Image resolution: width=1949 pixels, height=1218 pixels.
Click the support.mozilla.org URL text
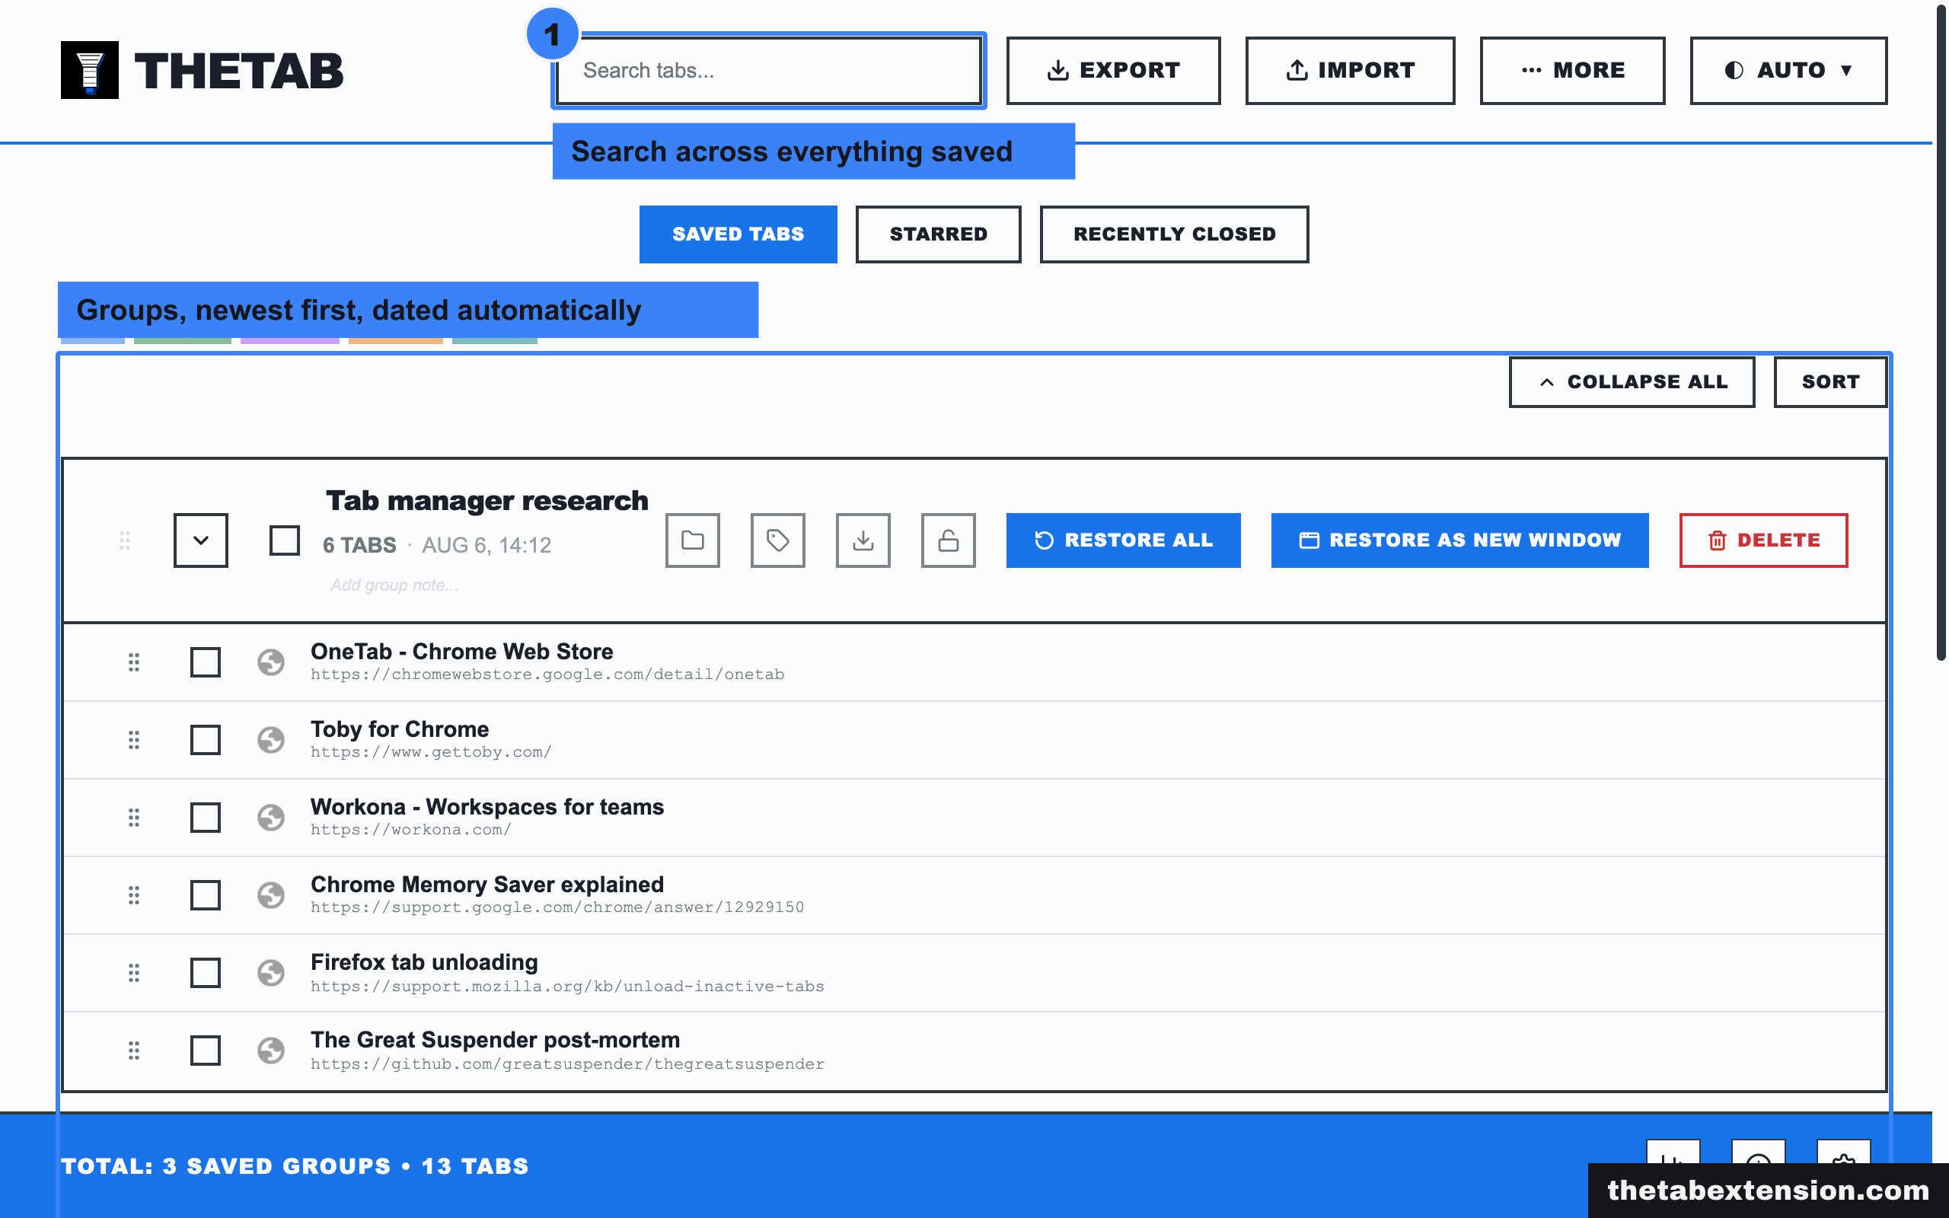point(568,987)
